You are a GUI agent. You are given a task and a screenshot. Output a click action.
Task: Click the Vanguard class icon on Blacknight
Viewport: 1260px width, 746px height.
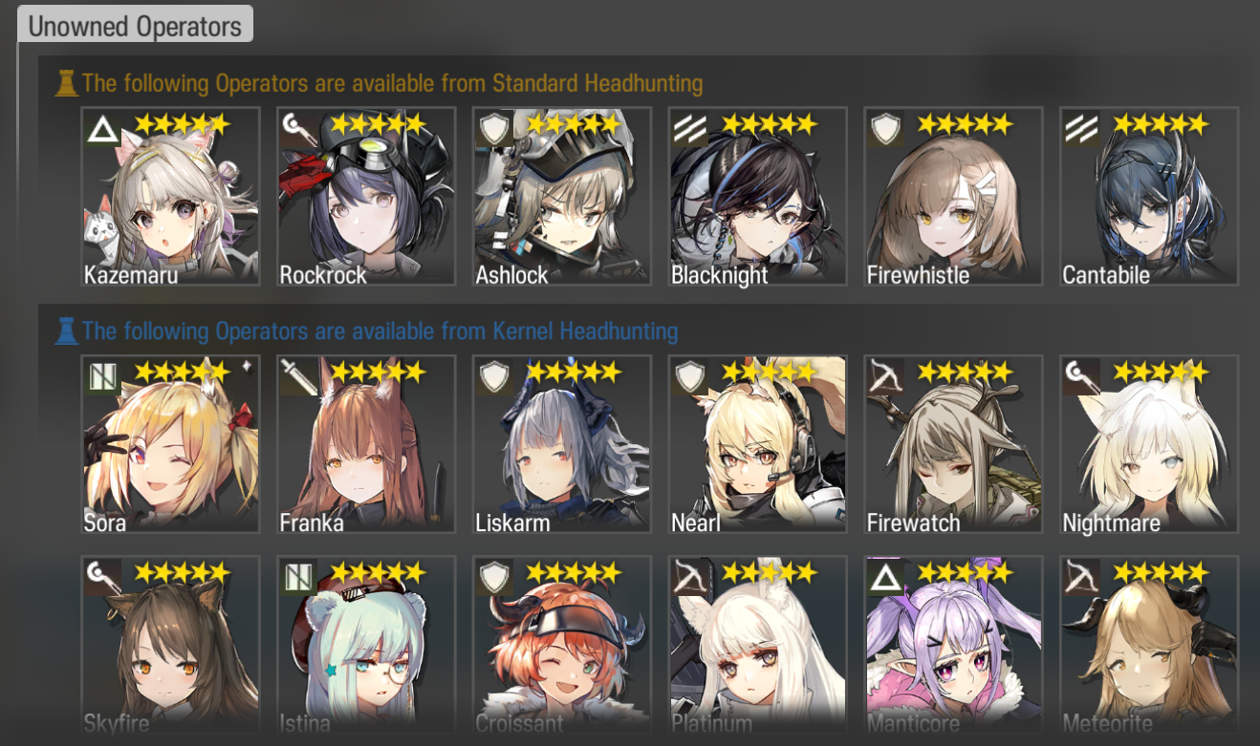coord(689,128)
